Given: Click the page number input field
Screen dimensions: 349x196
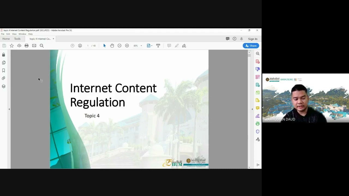Looking at the screenshot, I should [88, 46].
